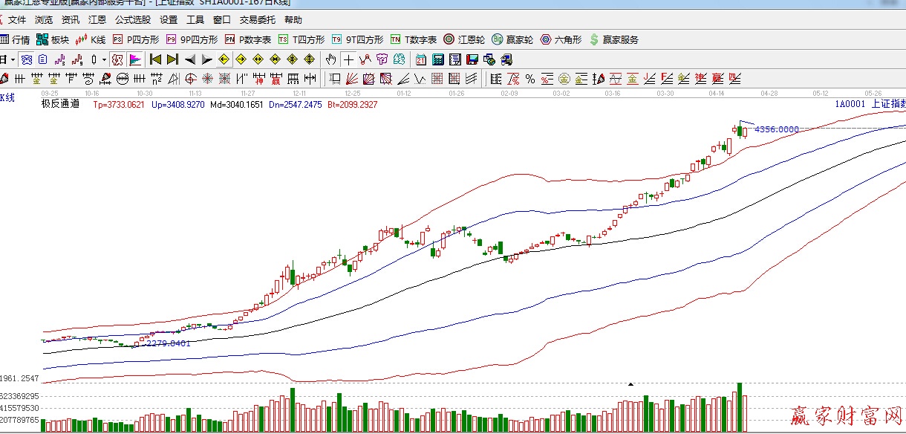This screenshot has height=434, width=906.
Task: Expand the candlestick style dropdown arrow
Action: click(x=104, y=59)
